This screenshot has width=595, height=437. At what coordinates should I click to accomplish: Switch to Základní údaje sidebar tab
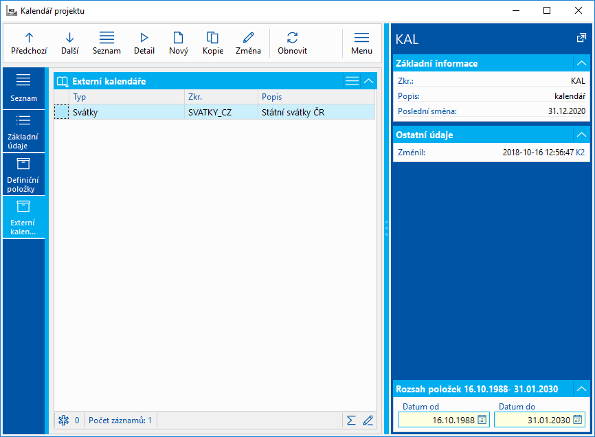click(x=23, y=131)
